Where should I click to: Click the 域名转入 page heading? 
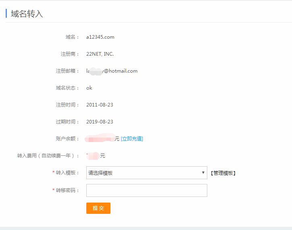(x=27, y=14)
